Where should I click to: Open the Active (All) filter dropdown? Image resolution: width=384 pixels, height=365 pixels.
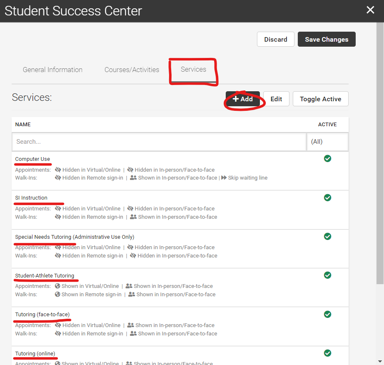click(x=327, y=142)
